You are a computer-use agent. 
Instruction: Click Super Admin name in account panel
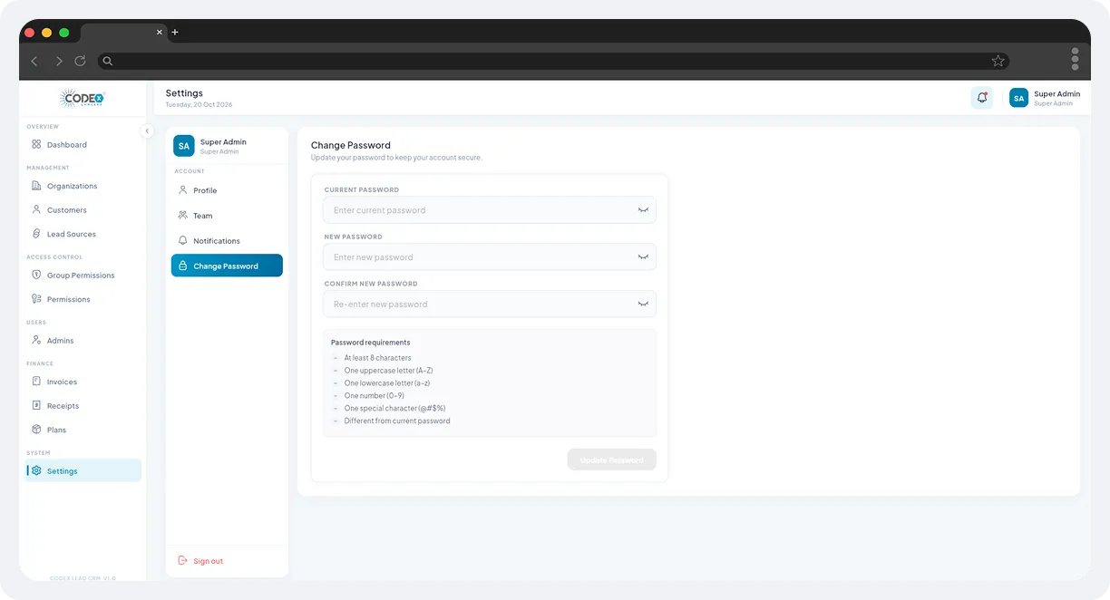(223, 141)
